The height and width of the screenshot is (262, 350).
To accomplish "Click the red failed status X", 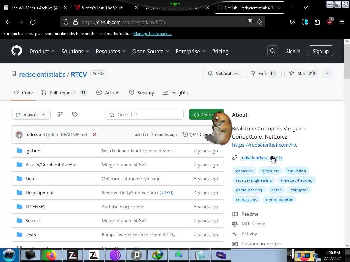I will (x=95, y=134).
